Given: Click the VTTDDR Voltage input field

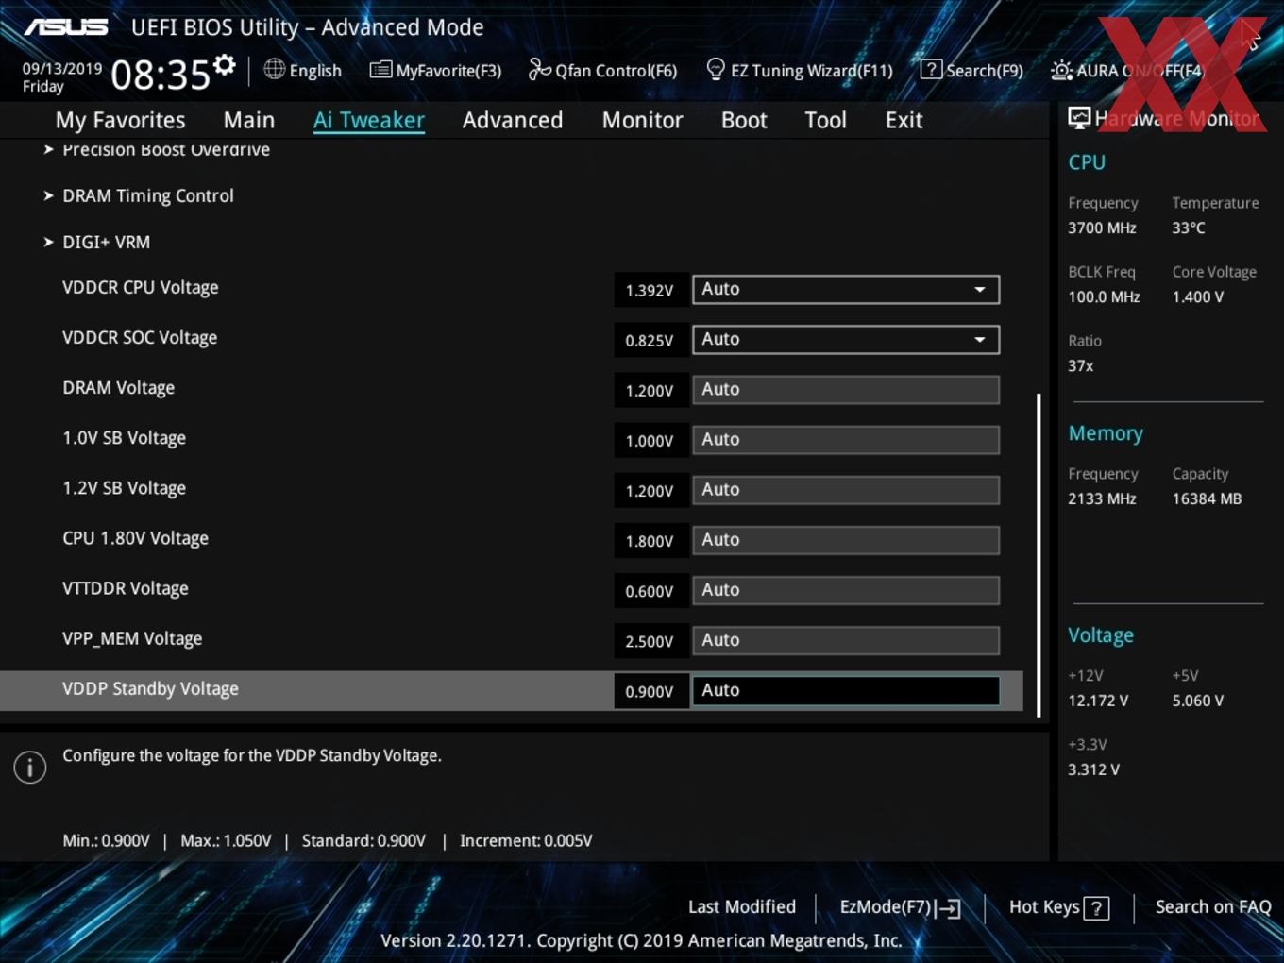Looking at the screenshot, I should [x=846, y=589].
